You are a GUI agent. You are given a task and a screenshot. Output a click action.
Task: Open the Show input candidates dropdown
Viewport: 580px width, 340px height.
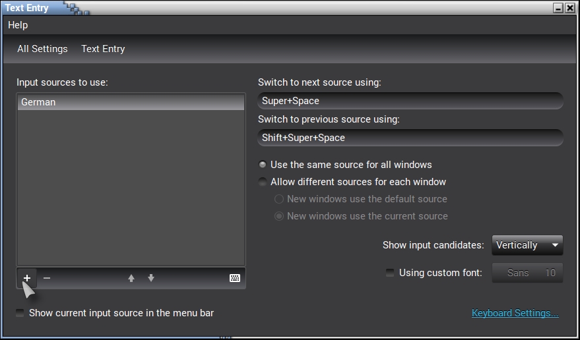(x=527, y=245)
